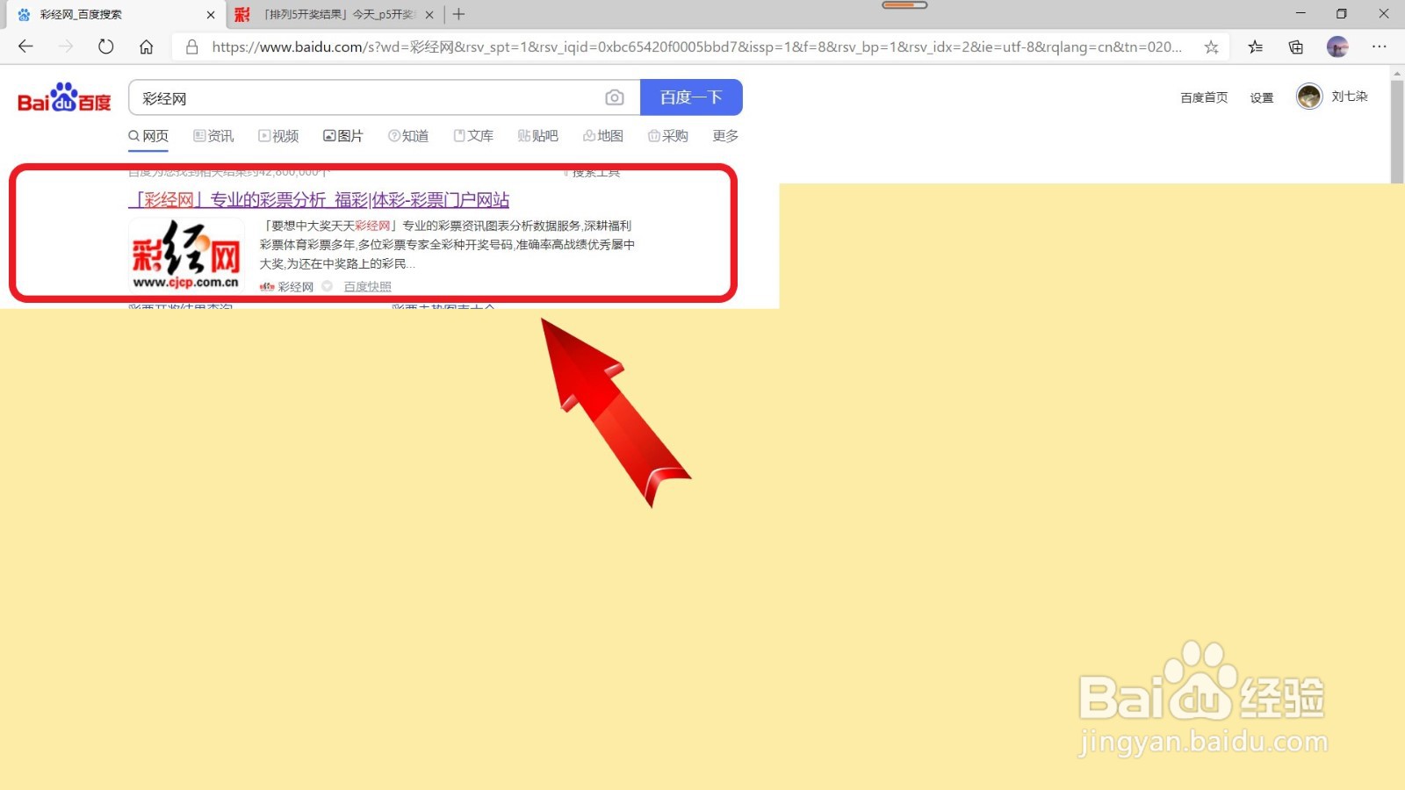Close the 排列5开奖结果 tab
This screenshot has width=1405, height=790.
[x=429, y=15]
